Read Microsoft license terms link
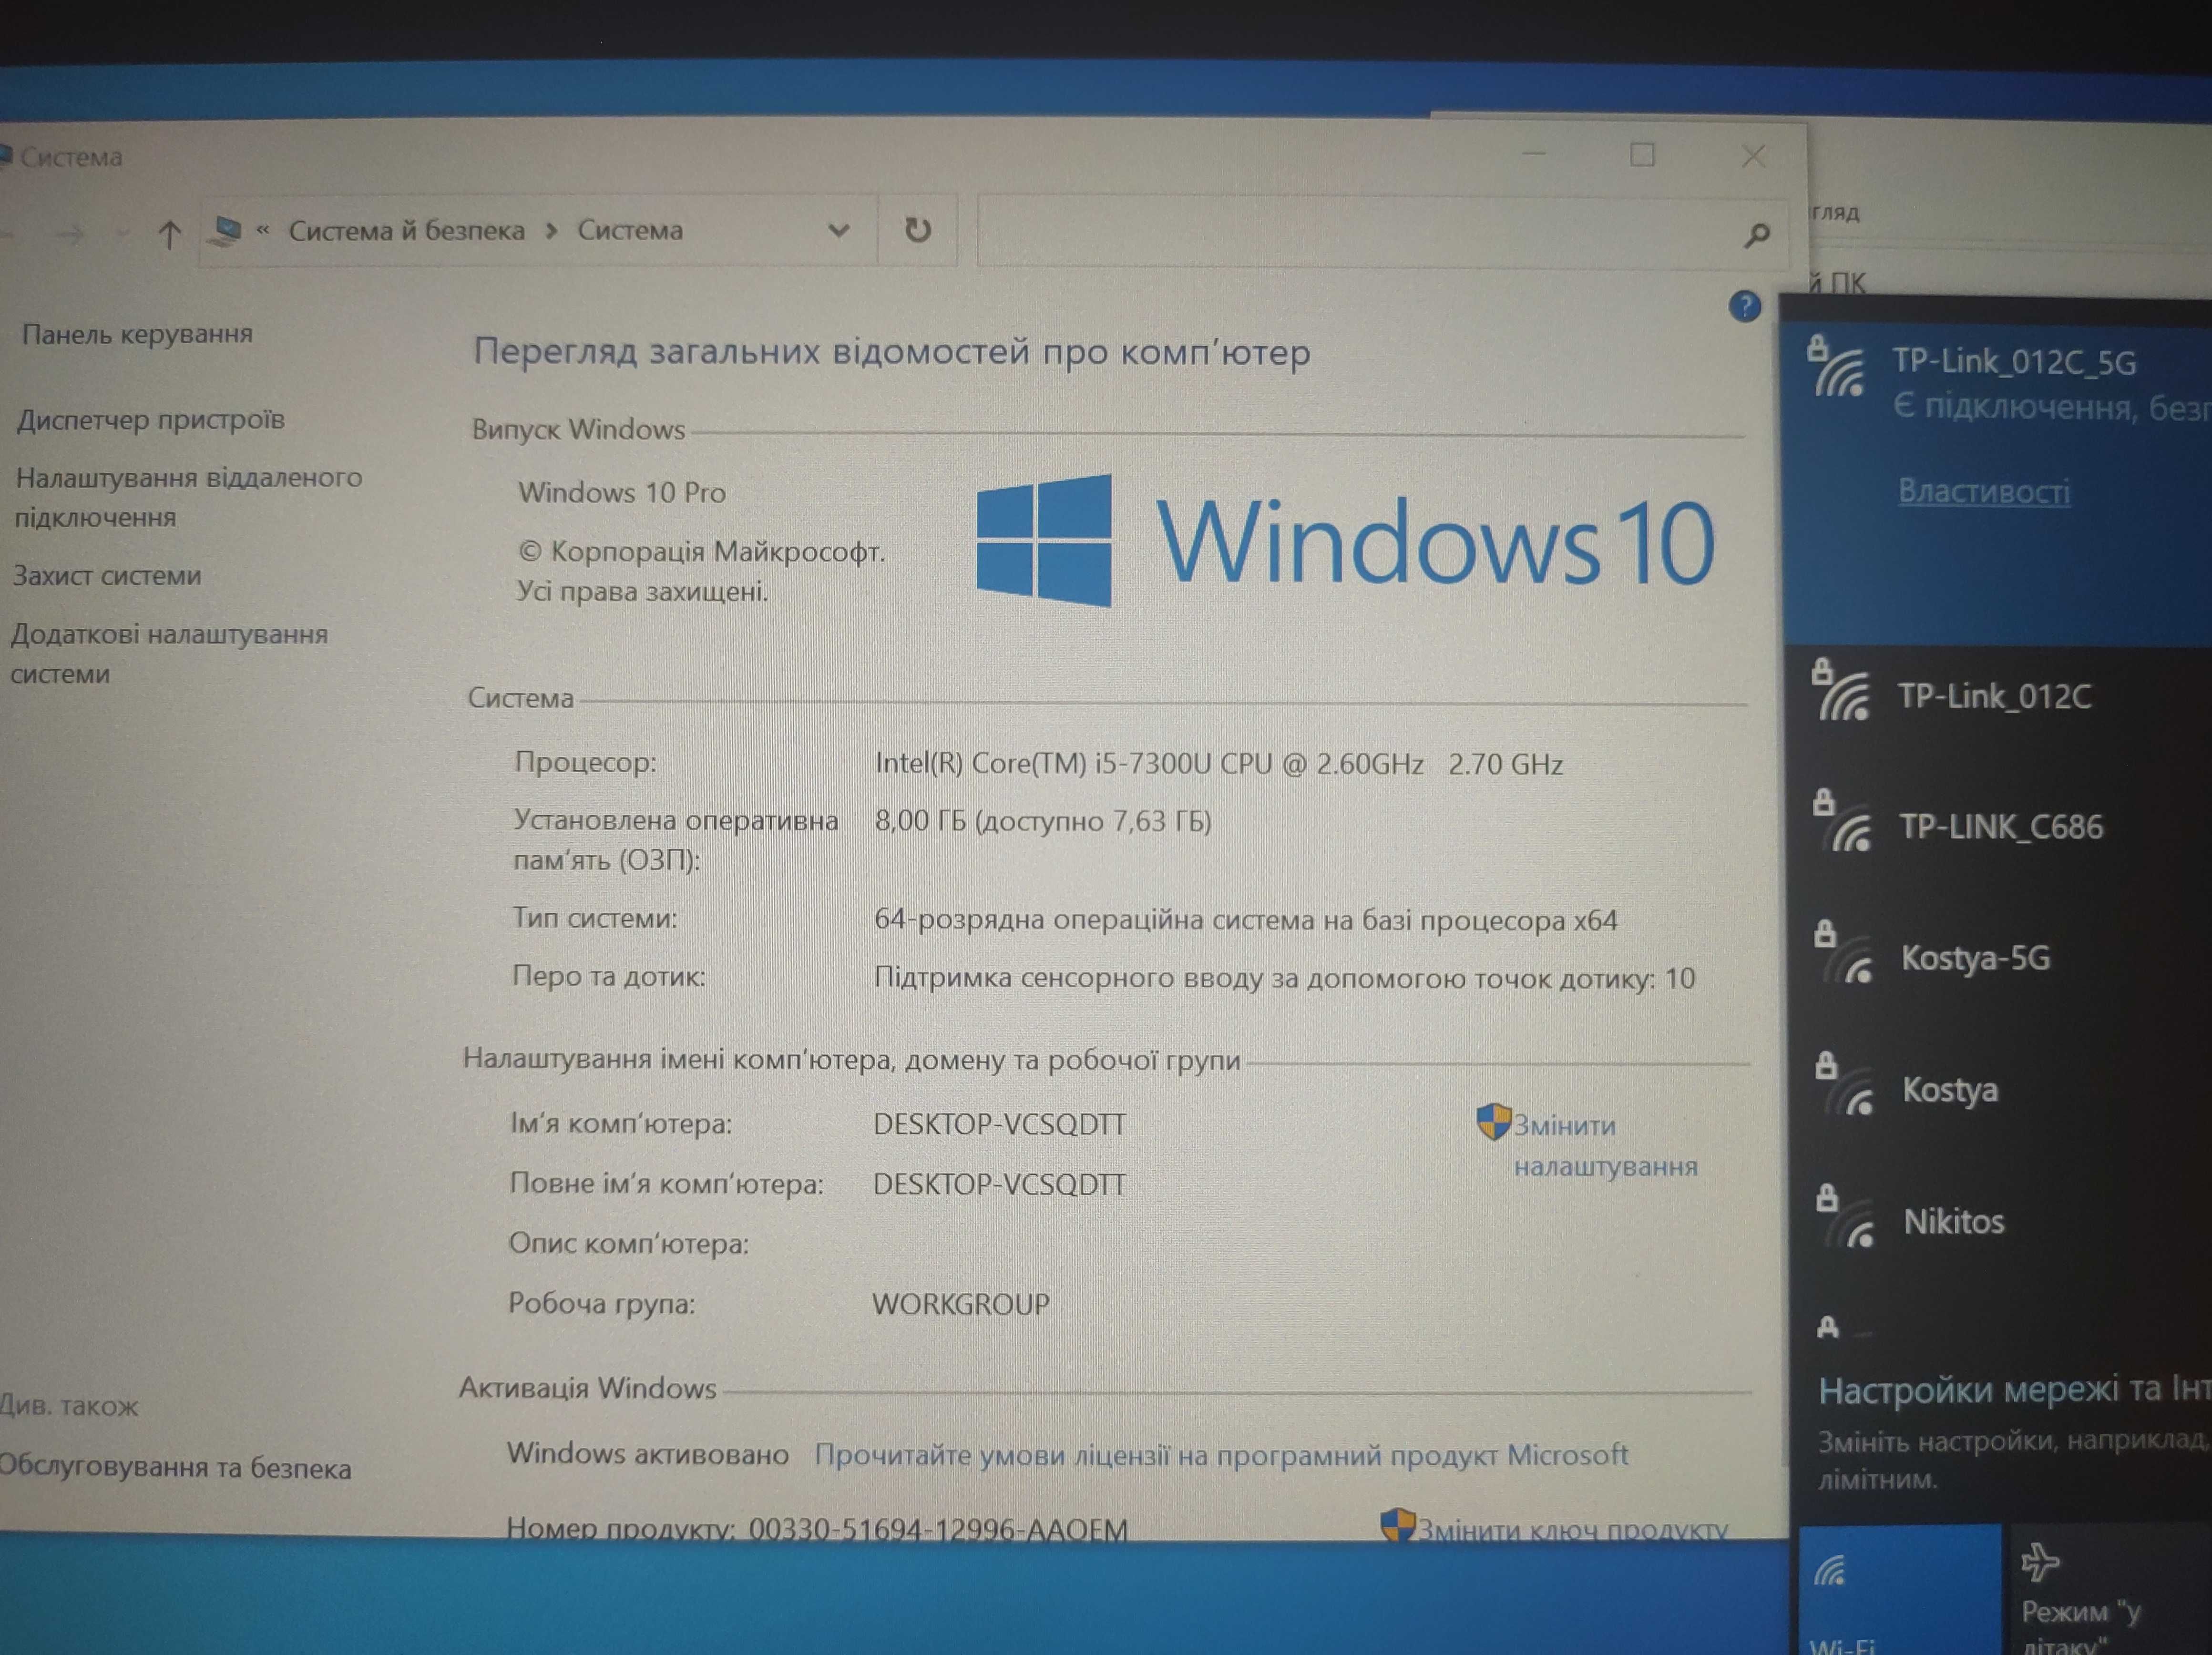 (x=1221, y=1454)
